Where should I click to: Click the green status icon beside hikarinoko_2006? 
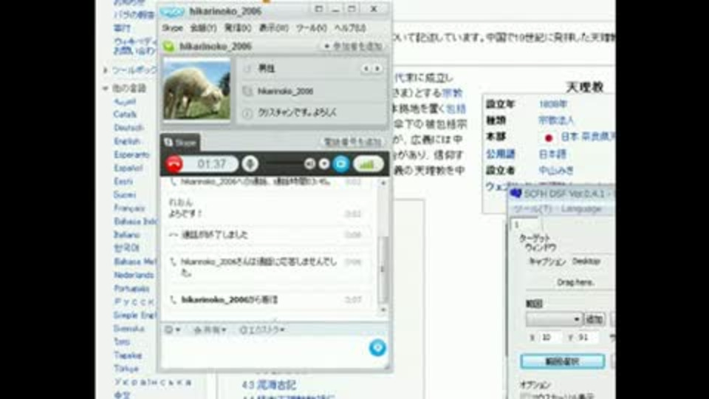[168, 46]
